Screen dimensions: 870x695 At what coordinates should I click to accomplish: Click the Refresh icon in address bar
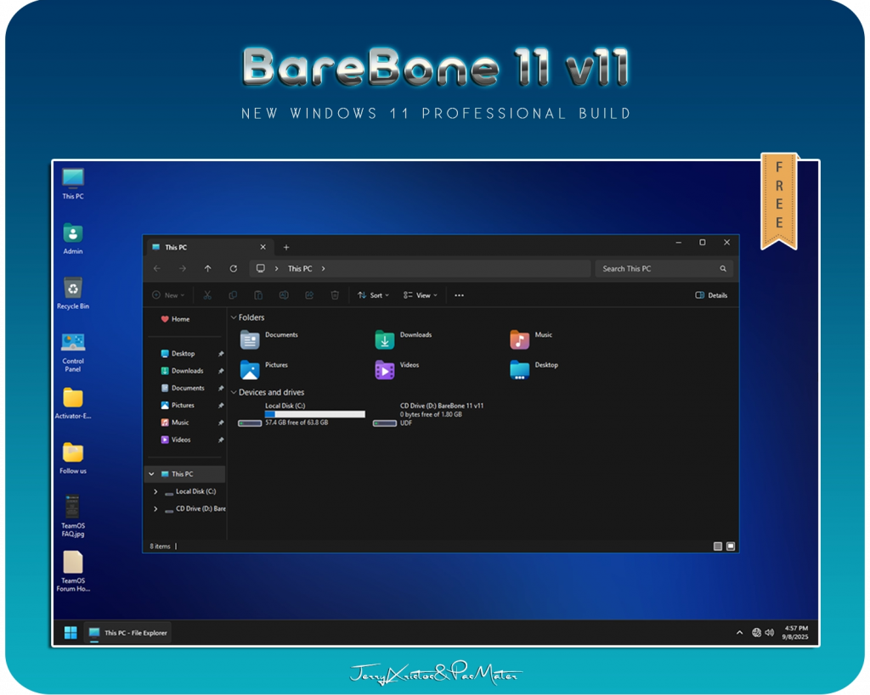[233, 269]
